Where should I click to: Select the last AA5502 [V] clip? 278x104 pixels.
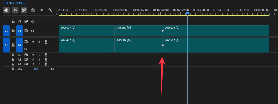(x=216, y=31)
